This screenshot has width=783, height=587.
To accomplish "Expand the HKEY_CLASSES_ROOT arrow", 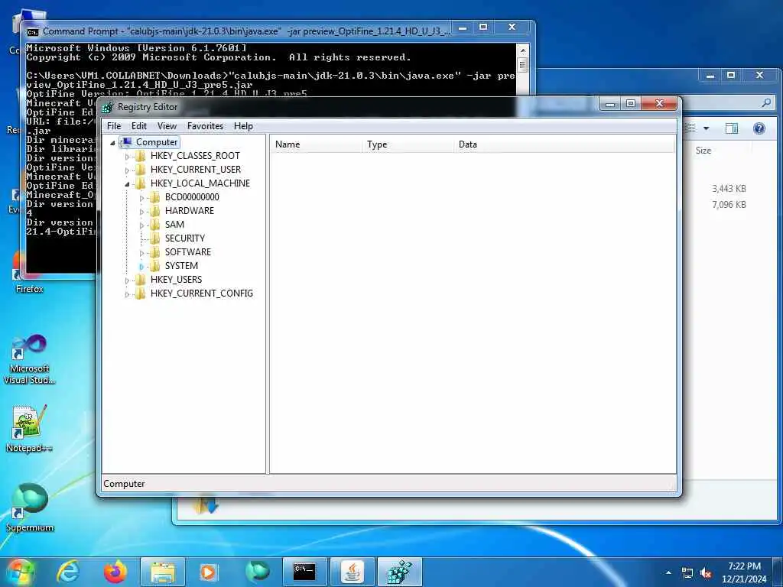I will click(128, 157).
